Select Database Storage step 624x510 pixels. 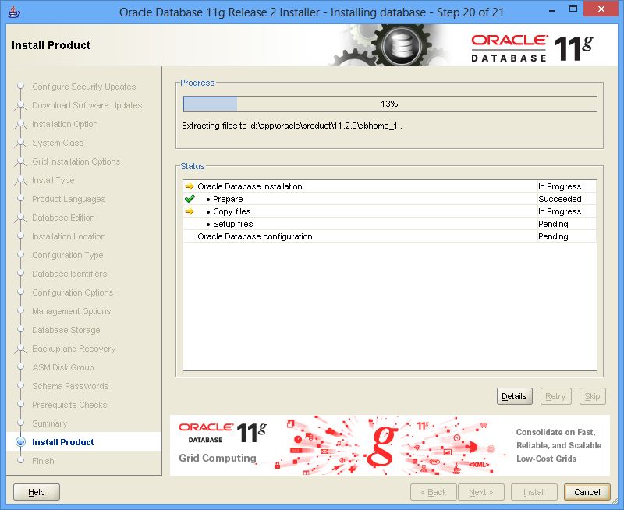[x=66, y=330]
